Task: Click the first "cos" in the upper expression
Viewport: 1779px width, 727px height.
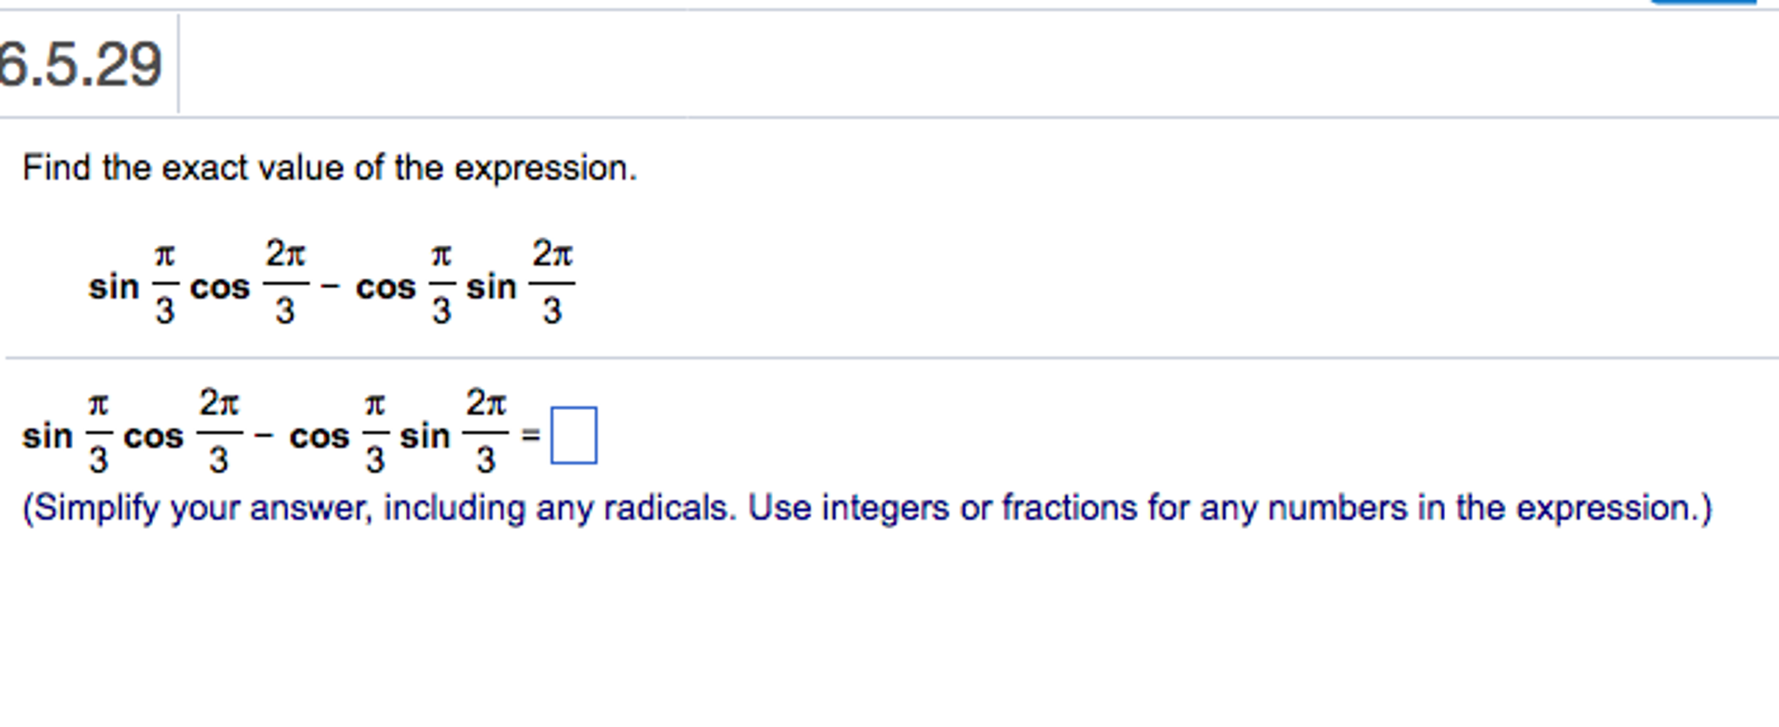Action: (x=219, y=287)
